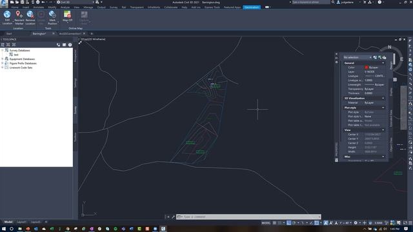
Task: Expand the Equipment Databases tree node
Action: [x=3, y=59]
